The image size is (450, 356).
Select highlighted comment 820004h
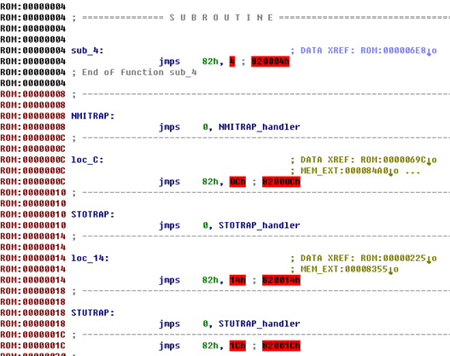click(270, 61)
